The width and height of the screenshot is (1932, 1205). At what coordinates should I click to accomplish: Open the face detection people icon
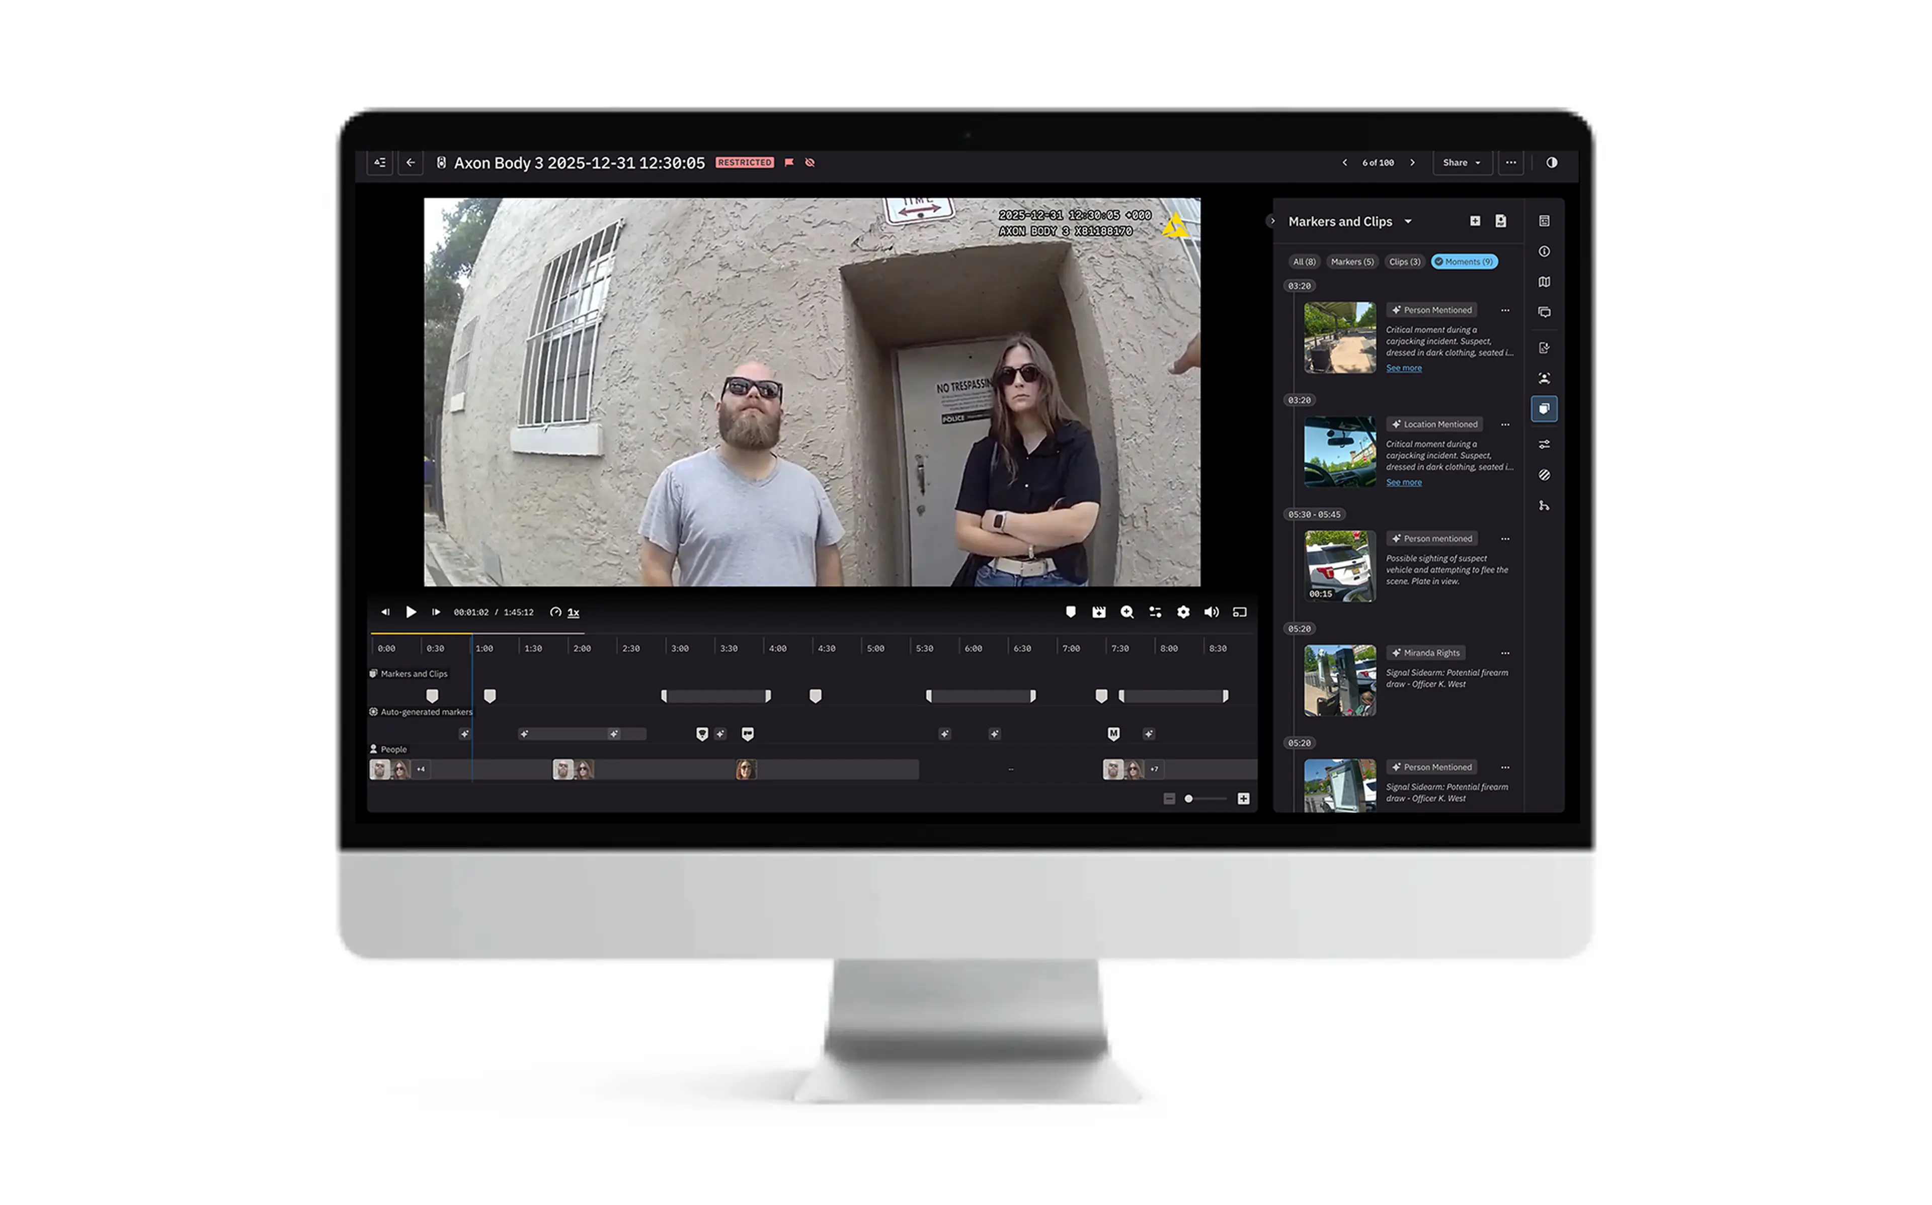1544,379
